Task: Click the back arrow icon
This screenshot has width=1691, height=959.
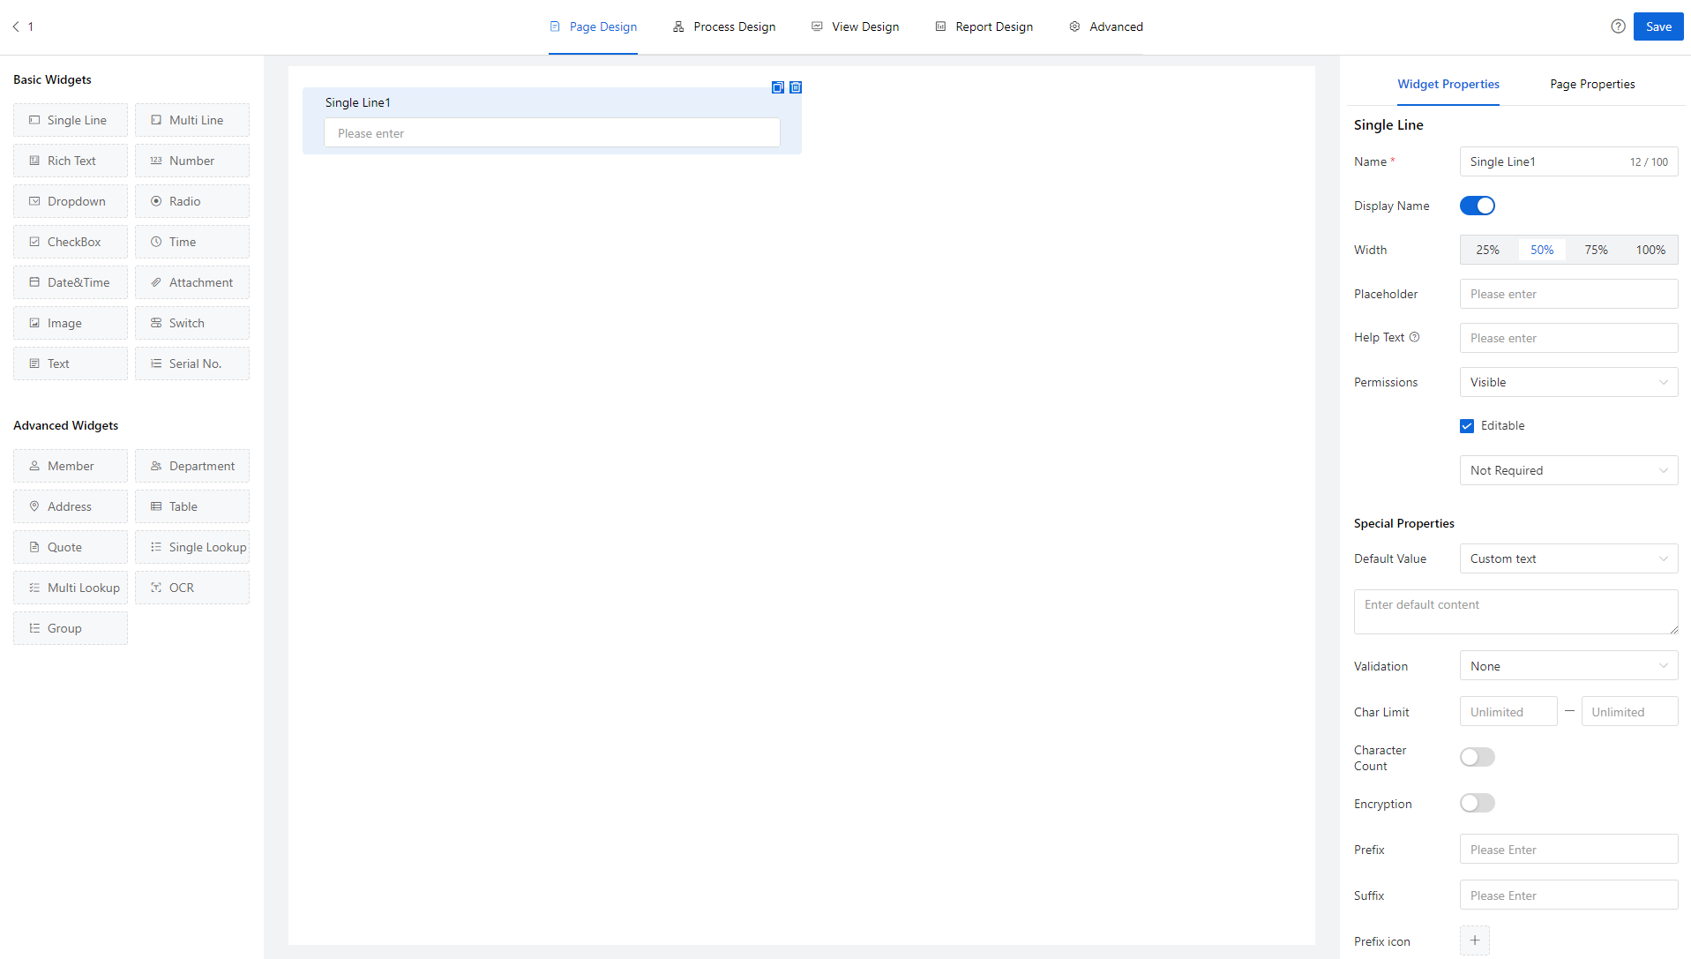Action: [x=16, y=26]
